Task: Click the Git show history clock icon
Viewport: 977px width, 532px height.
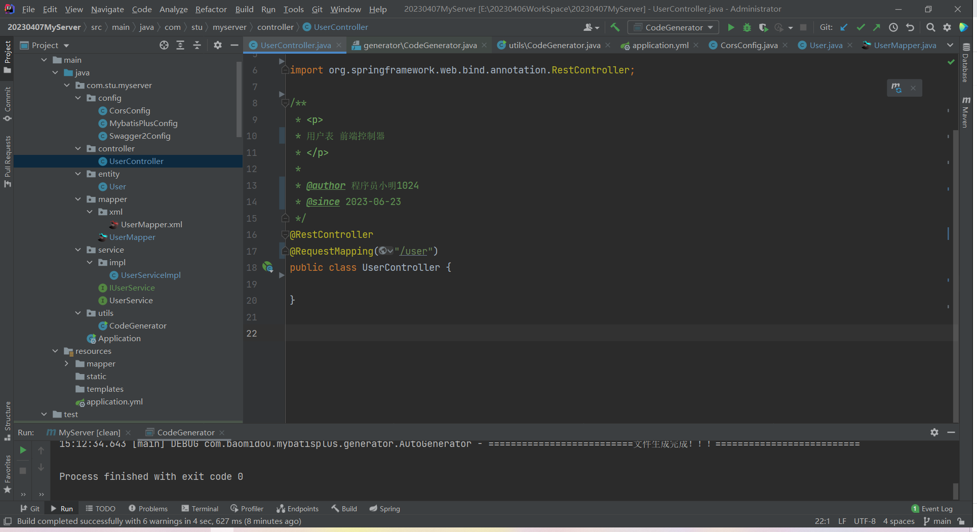Action: [x=893, y=27]
